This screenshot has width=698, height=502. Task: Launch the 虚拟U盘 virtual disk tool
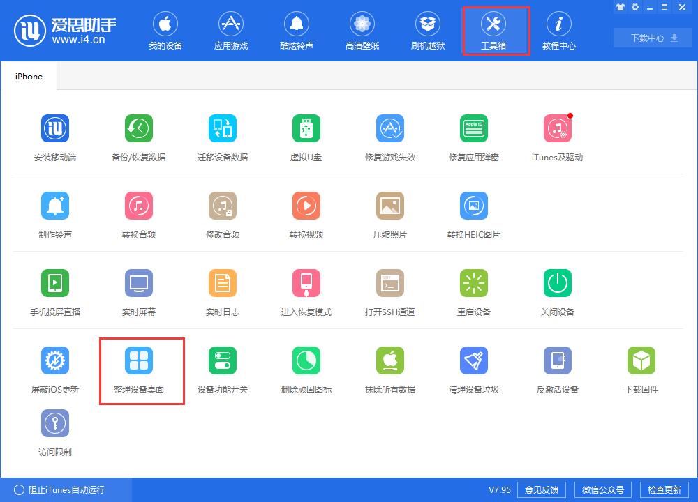click(x=306, y=135)
